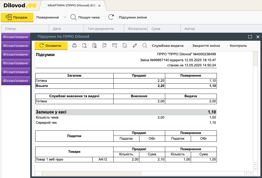262x178 pixels.
Task: Click the AA12 cell
Action: coord(103,159)
